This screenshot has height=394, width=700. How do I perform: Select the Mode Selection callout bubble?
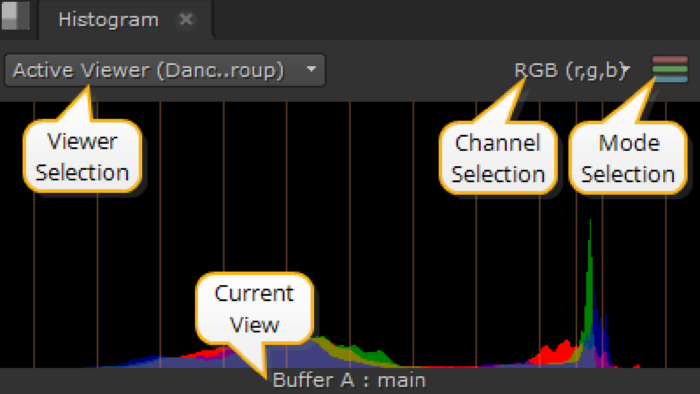[x=628, y=159]
